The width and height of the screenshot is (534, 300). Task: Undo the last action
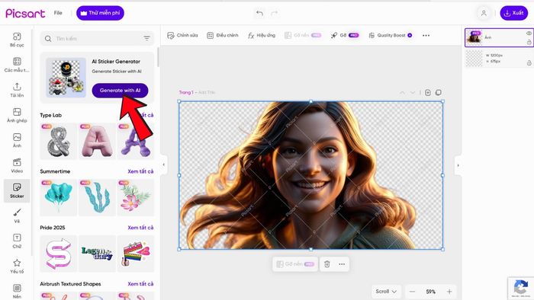(259, 13)
